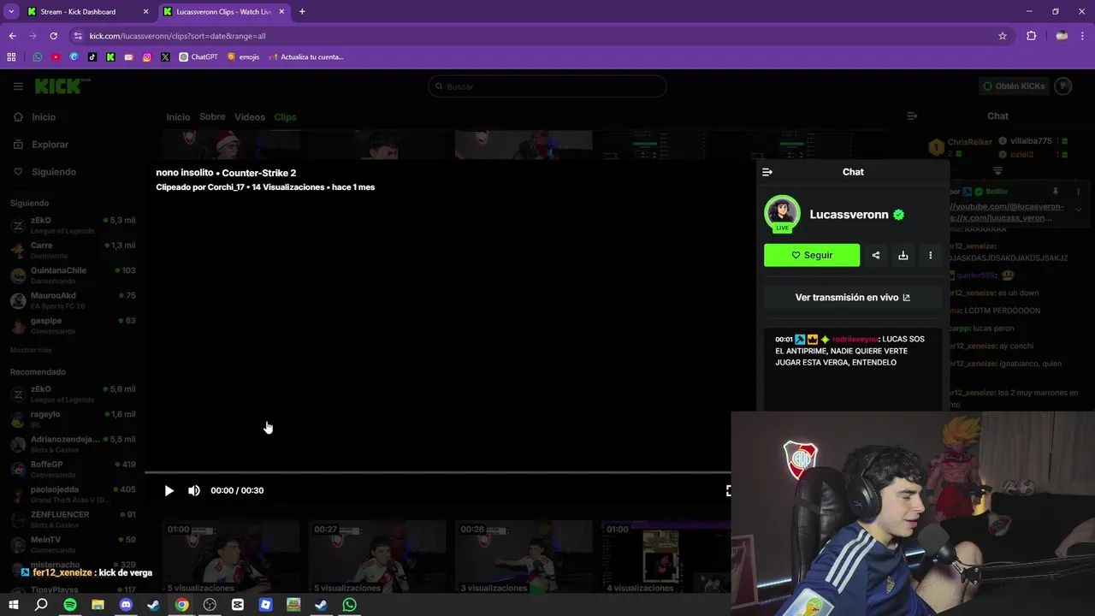
Task: Close the Lucassveronn Clips browser tab
Action: 281,12
